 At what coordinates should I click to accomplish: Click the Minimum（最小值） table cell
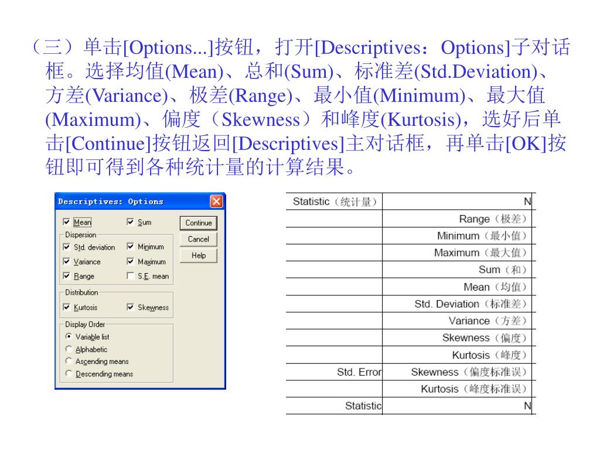(x=457, y=236)
